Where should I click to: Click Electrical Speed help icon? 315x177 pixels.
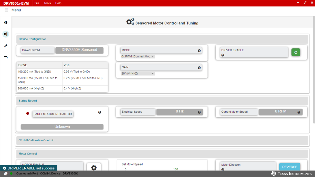click(x=199, y=112)
